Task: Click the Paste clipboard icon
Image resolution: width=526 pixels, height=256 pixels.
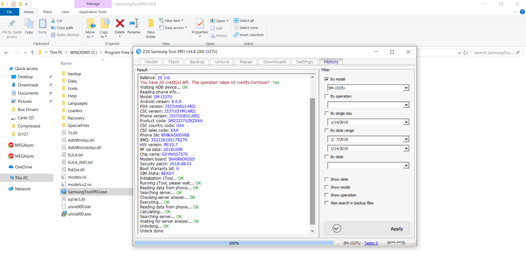Action: [x=42, y=24]
